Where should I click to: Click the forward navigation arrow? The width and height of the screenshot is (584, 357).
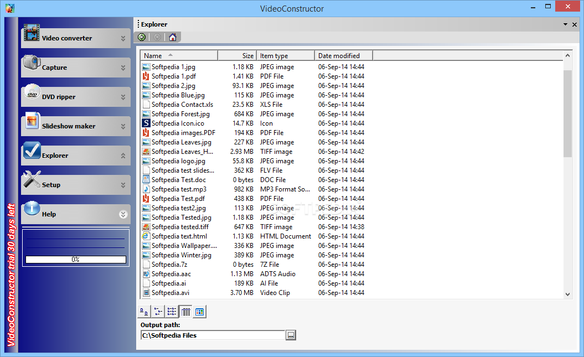pos(157,37)
